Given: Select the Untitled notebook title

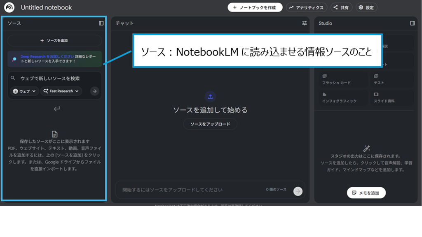Looking at the screenshot, I should [46, 7].
